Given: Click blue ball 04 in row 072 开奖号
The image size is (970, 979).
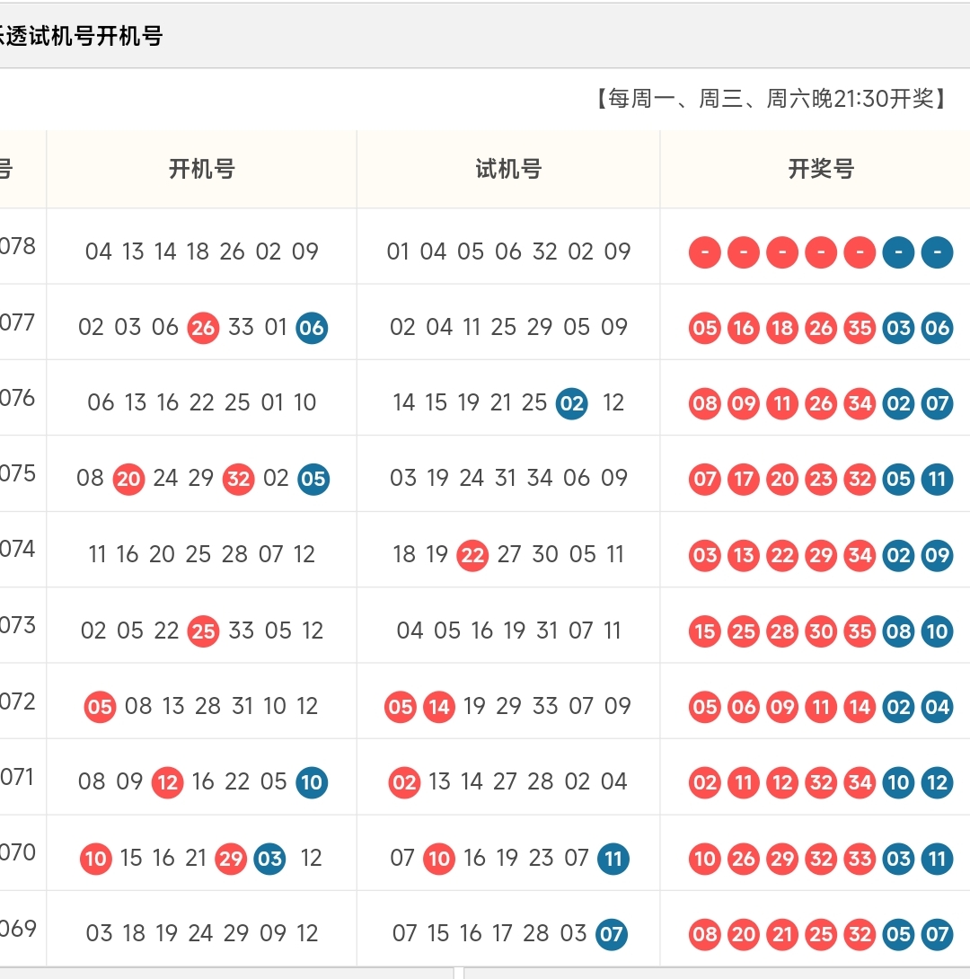Looking at the screenshot, I should [937, 707].
